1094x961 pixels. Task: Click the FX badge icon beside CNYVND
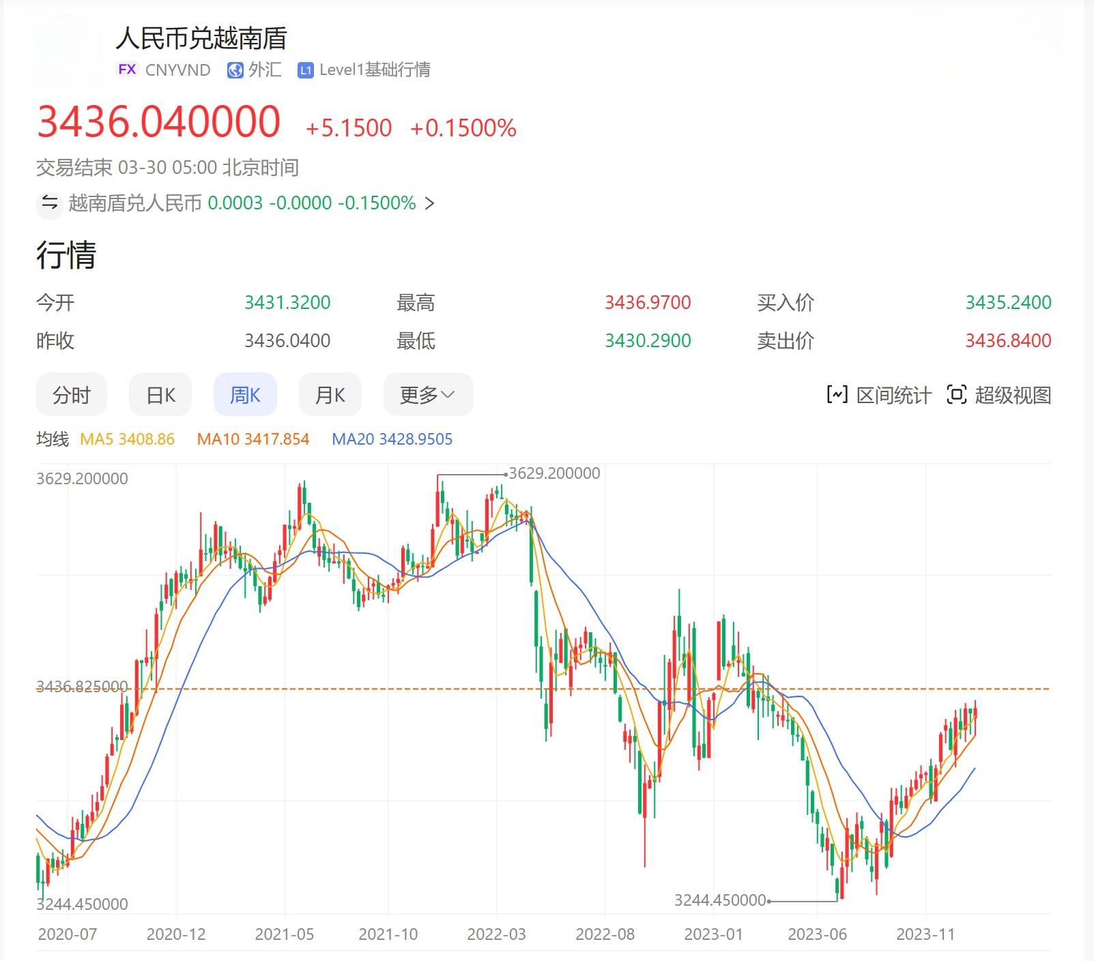click(127, 70)
